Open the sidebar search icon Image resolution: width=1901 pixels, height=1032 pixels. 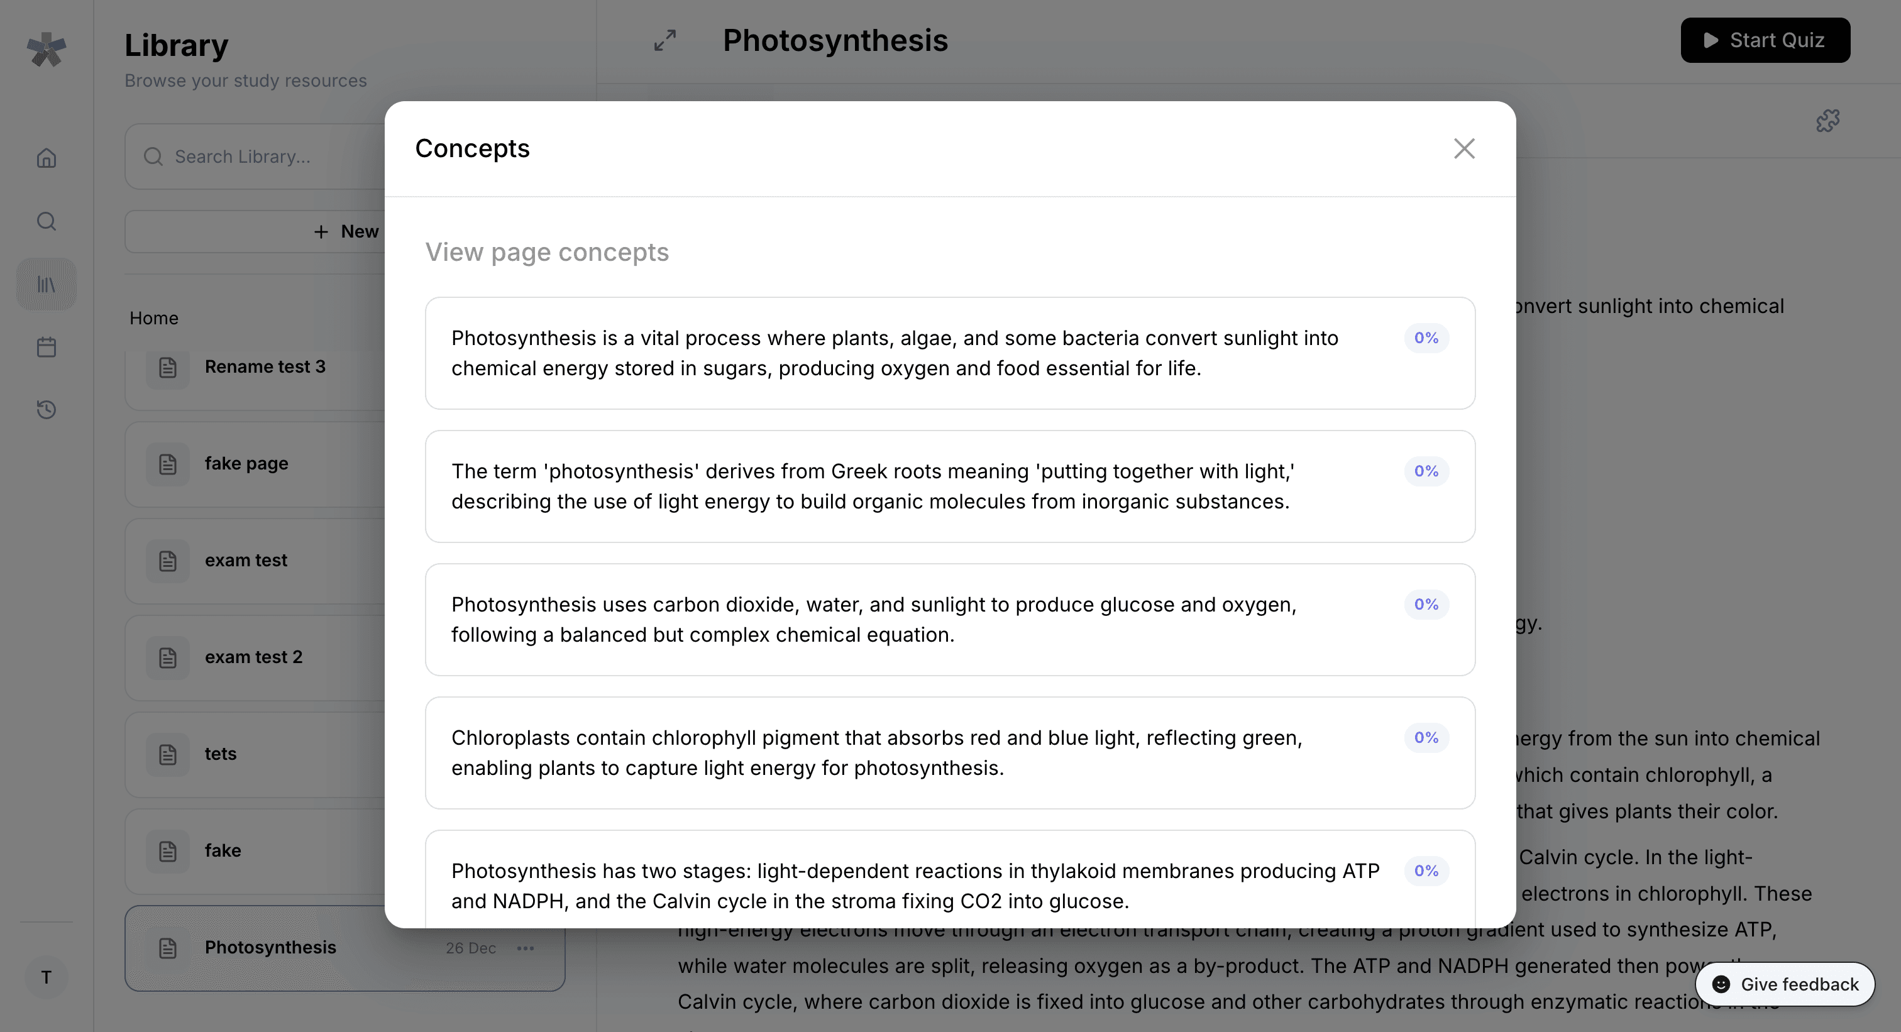pyautogui.click(x=47, y=221)
